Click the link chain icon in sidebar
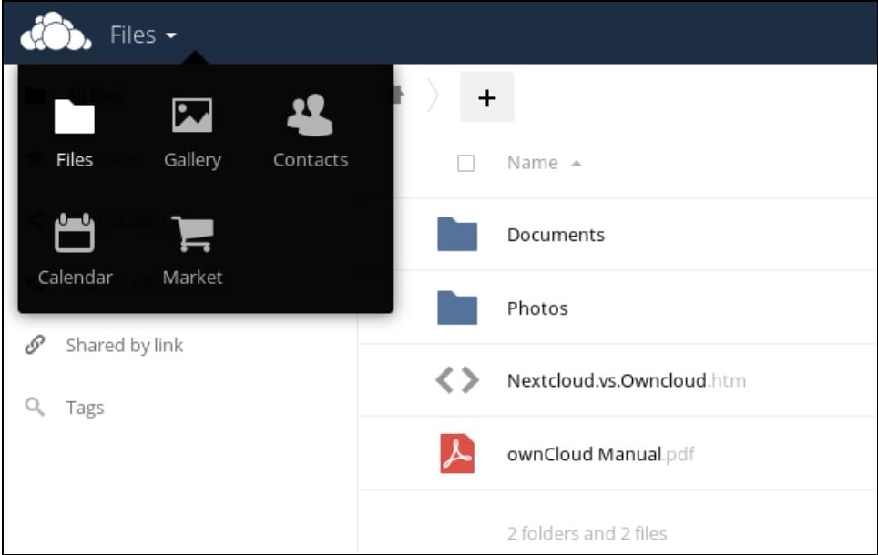 [x=35, y=345]
